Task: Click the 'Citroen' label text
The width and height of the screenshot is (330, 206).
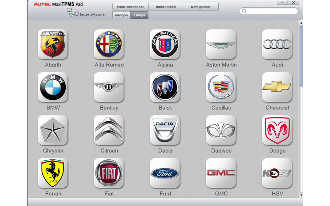Action: click(109, 151)
